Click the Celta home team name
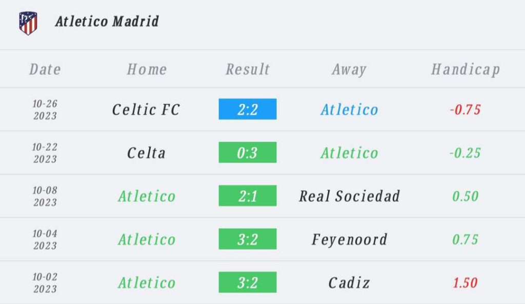The image size is (525, 304). tap(146, 153)
